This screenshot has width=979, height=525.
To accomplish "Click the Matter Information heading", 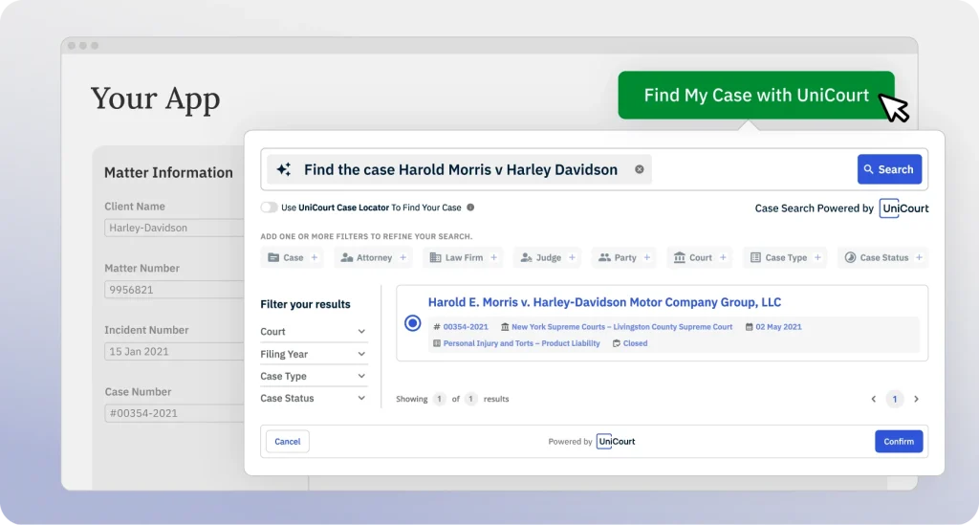I will tap(168, 172).
